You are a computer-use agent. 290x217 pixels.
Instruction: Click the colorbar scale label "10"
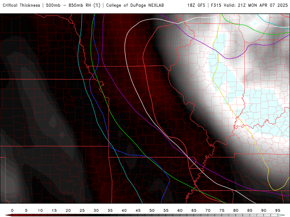(x=40, y=210)
